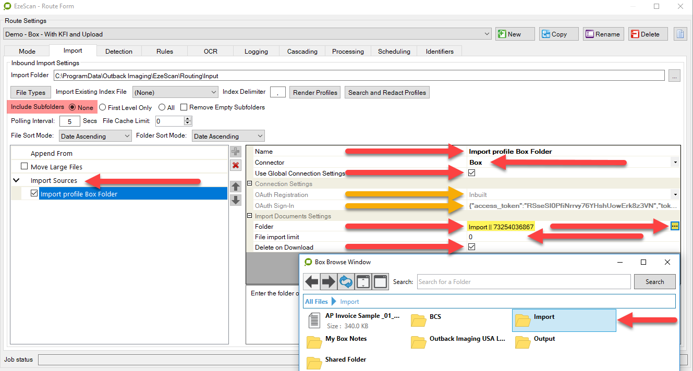The width and height of the screenshot is (693, 371).
Task: Collapse the Import Sources tree node
Action: 16,180
